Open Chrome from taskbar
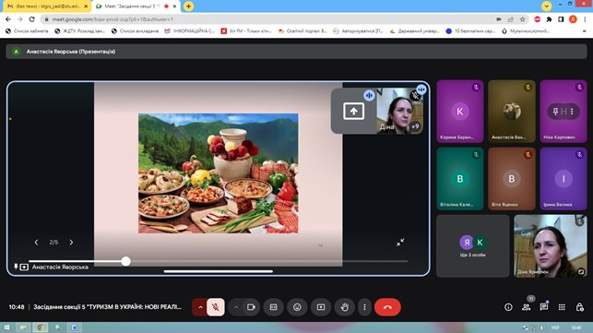 tap(40, 327)
